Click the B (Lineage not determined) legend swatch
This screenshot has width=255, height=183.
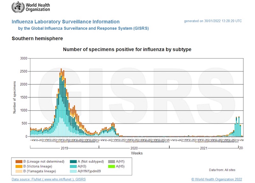[x=19, y=162]
